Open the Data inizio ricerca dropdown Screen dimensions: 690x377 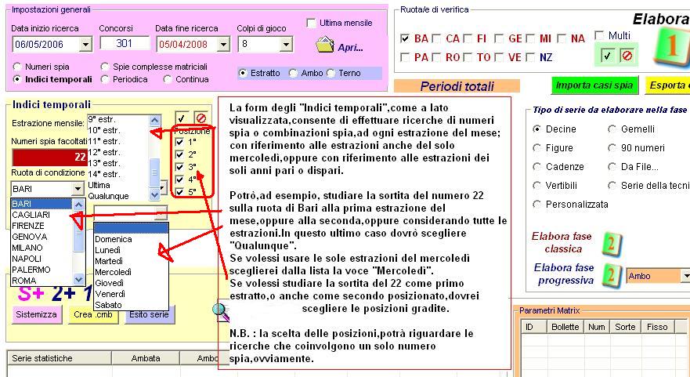(86, 44)
